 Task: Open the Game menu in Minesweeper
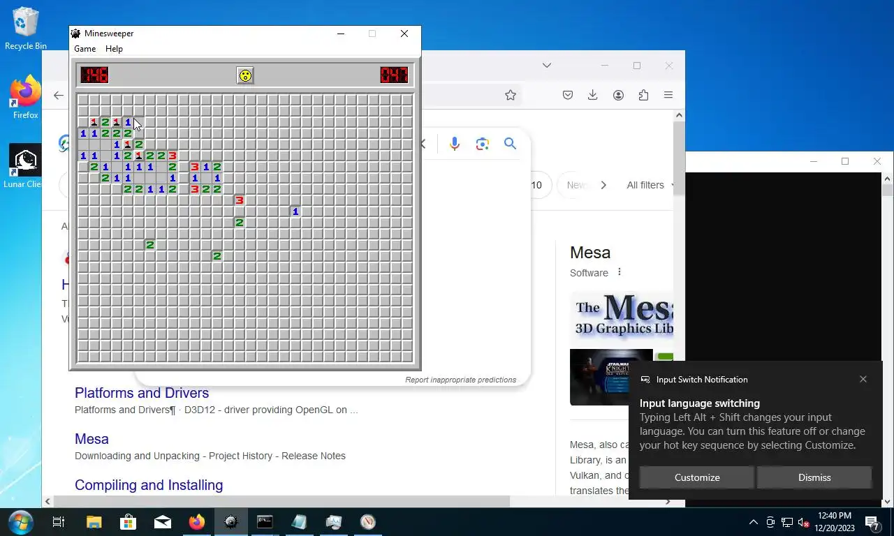[x=85, y=49]
